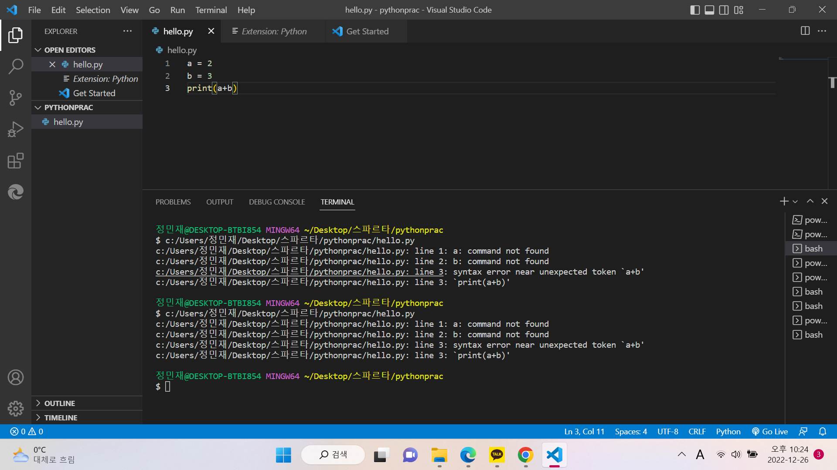This screenshot has height=470, width=837.
Task: Switch to the Extension: Python tab
Action: point(273,31)
